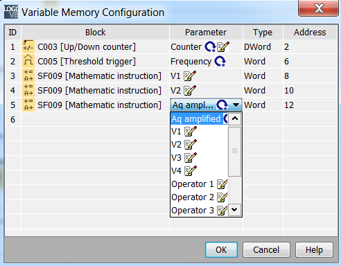
Task: Click address cell showing 10
Action: 310,91
